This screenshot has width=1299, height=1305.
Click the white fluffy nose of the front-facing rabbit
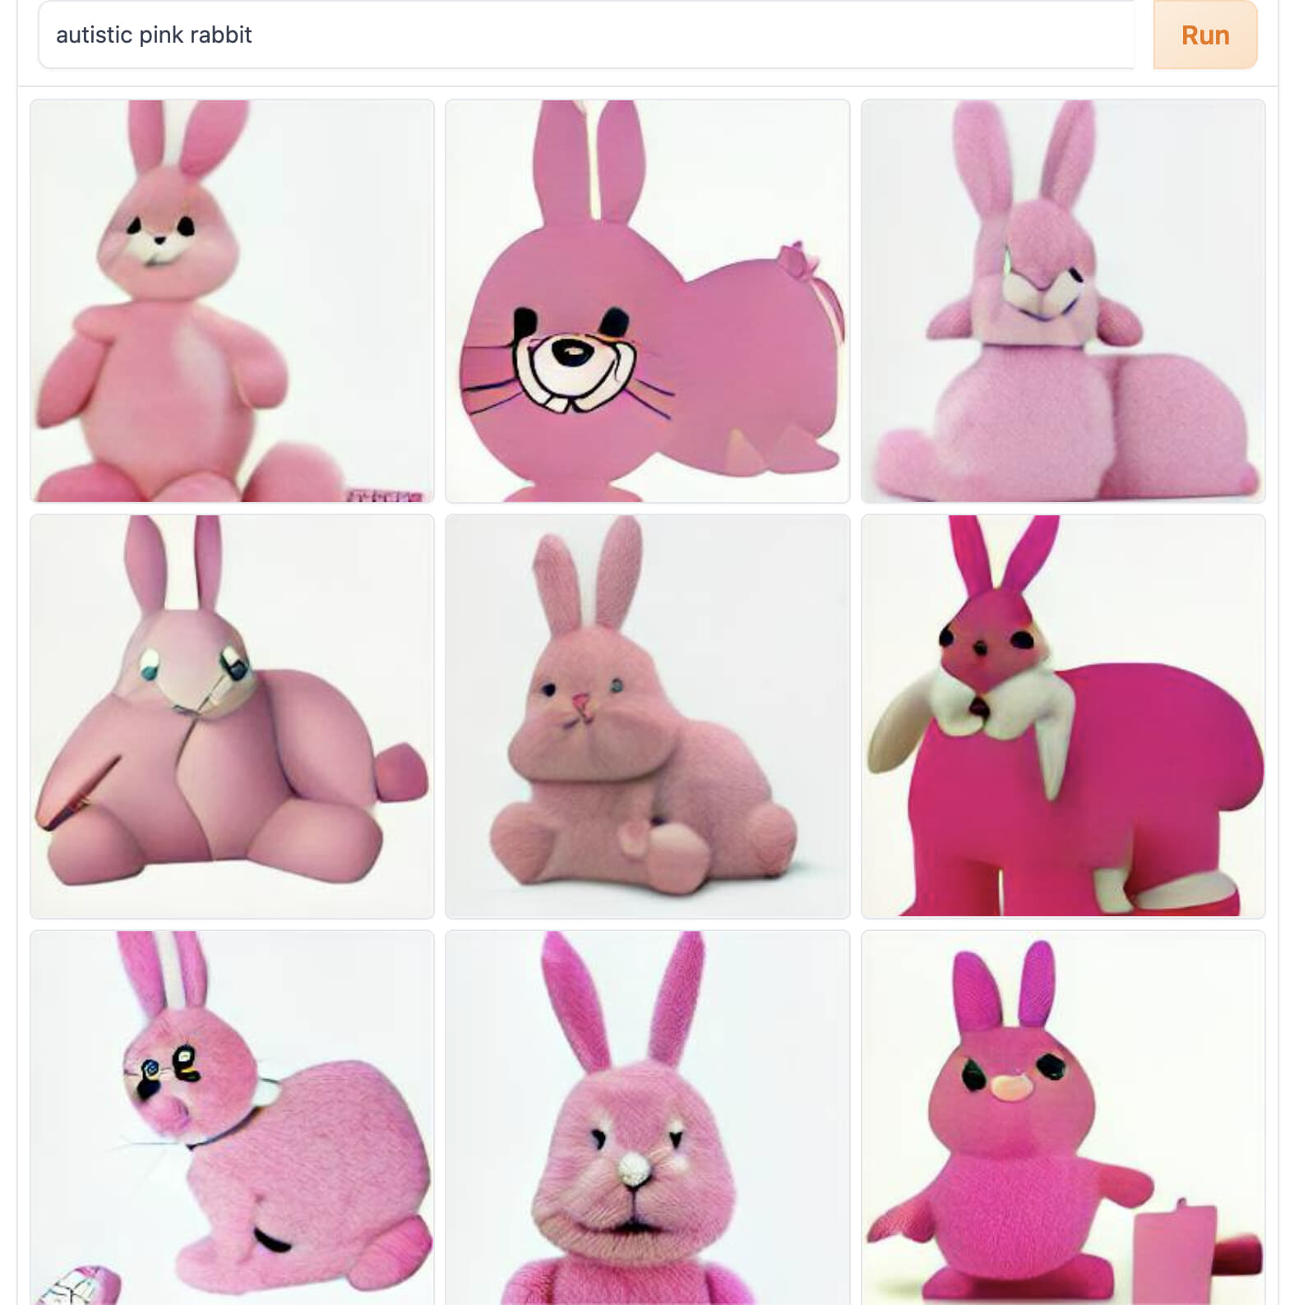point(632,1169)
